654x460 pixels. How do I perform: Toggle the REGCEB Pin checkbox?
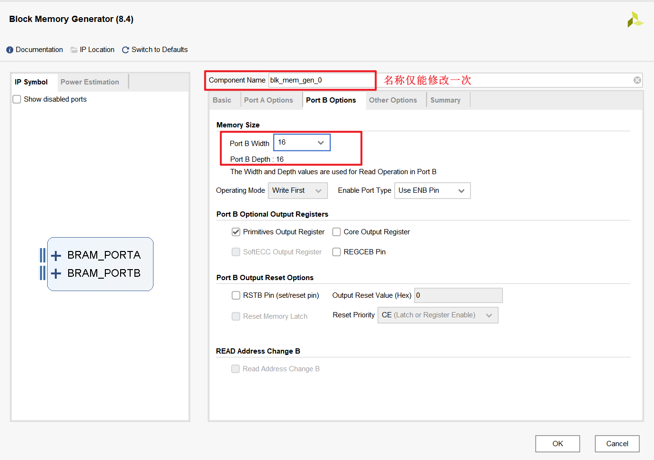(x=337, y=252)
